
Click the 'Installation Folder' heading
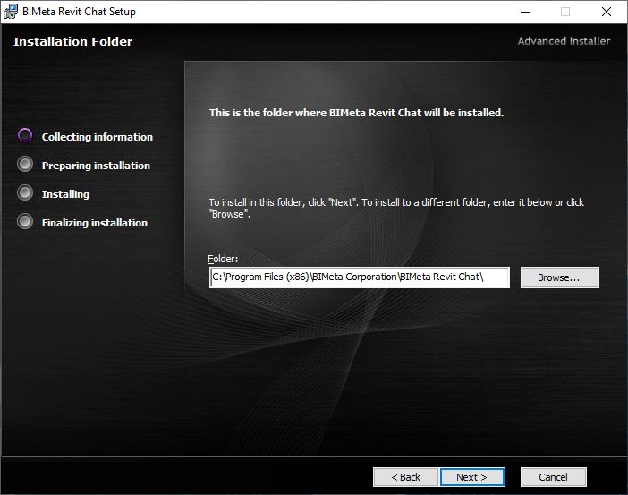72,42
